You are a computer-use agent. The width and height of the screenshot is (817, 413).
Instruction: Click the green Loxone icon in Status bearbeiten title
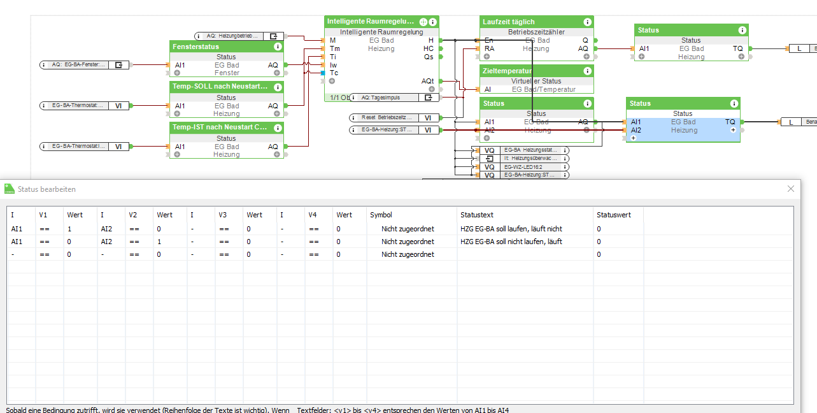pyautogui.click(x=10, y=189)
